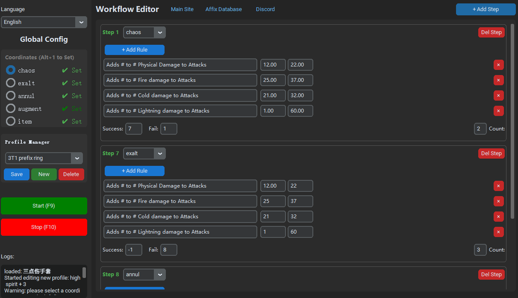Edit Step 1 Physical Damage minimum 12.00
518x298 pixels.
click(273, 65)
